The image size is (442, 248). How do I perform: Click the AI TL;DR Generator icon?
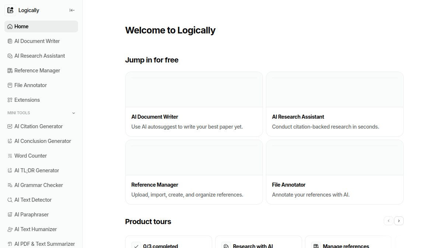pyautogui.click(x=10, y=170)
